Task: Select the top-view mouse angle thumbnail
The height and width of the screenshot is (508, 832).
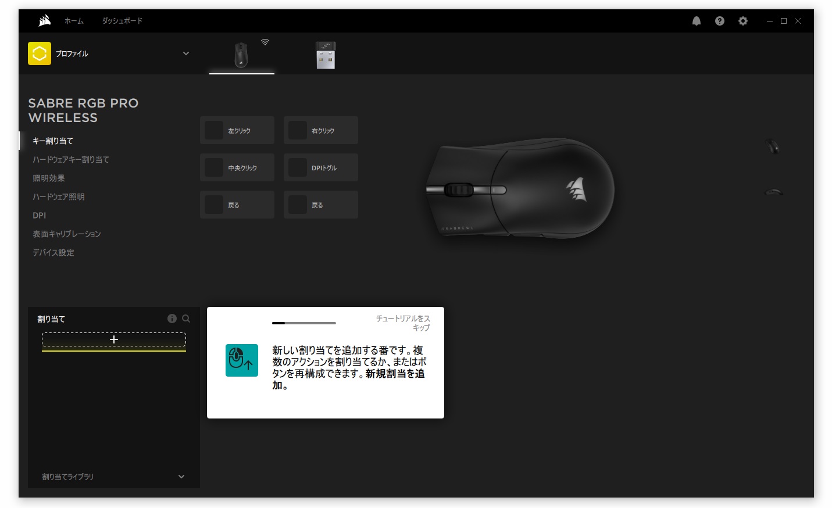Action: pos(773,146)
